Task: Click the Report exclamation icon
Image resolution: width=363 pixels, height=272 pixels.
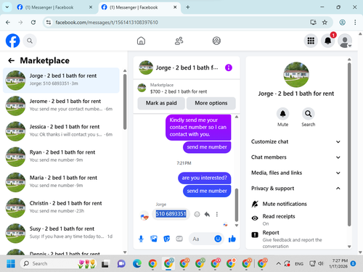Action: click(255, 235)
